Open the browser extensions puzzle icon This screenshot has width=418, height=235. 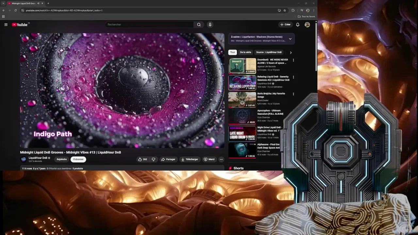point(293,10)
